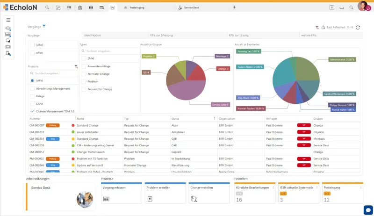Click the eye icon in the left sidebar
This screenshot has height=216, width=374.
8,29
